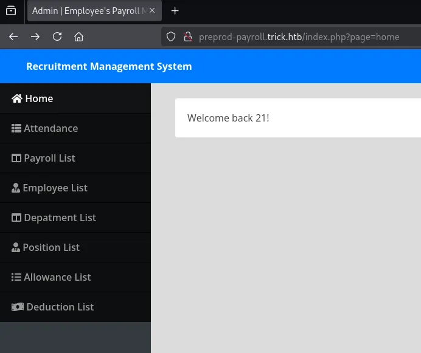Click the Payroll List columns icon

(x=16, y=158)
